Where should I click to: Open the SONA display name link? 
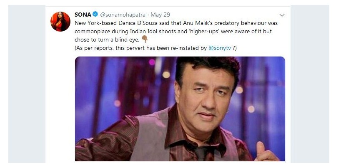tap(83, 15)
